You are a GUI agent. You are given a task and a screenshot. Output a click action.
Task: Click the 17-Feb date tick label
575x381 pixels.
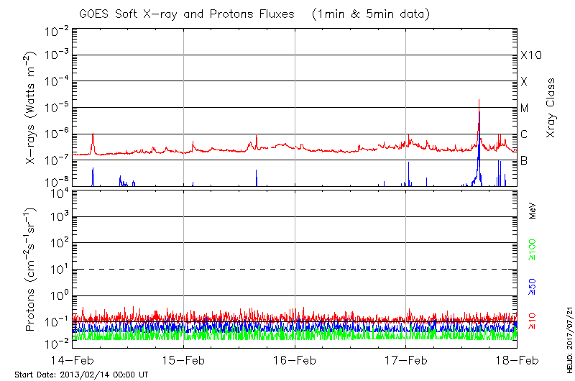pos(406,361)
